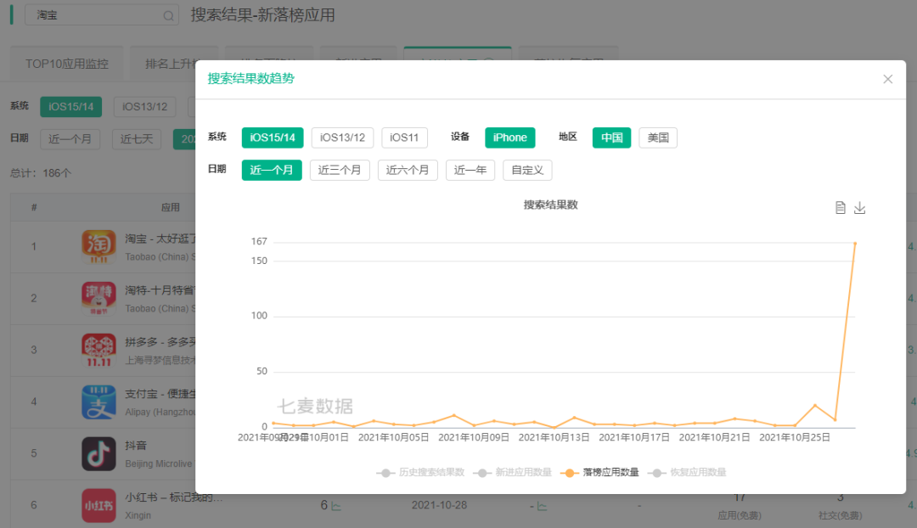Click the 近六个月 button
The height and width of the screenshot is (528, 917).
(408, 170)
